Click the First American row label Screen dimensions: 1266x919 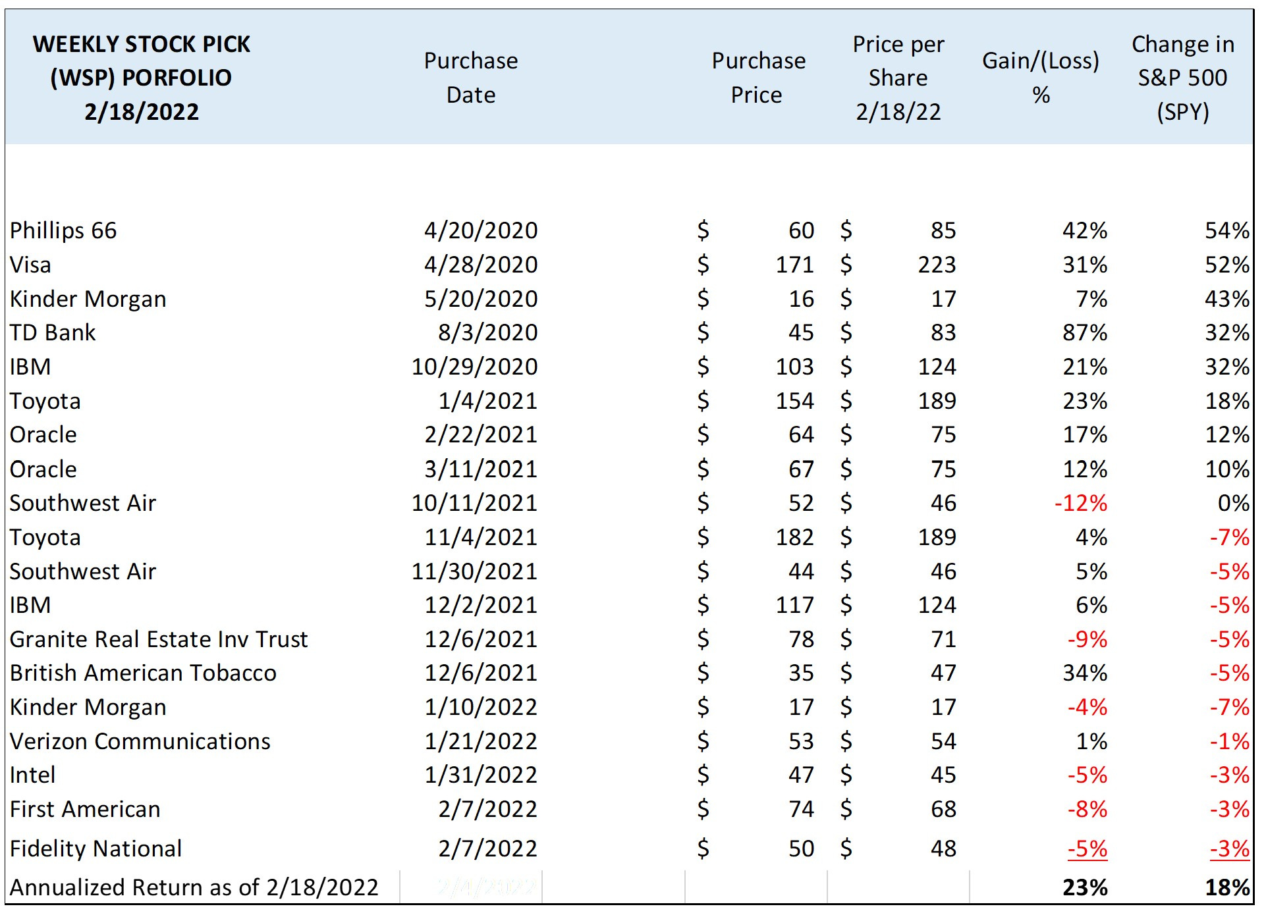coord(85,809)
